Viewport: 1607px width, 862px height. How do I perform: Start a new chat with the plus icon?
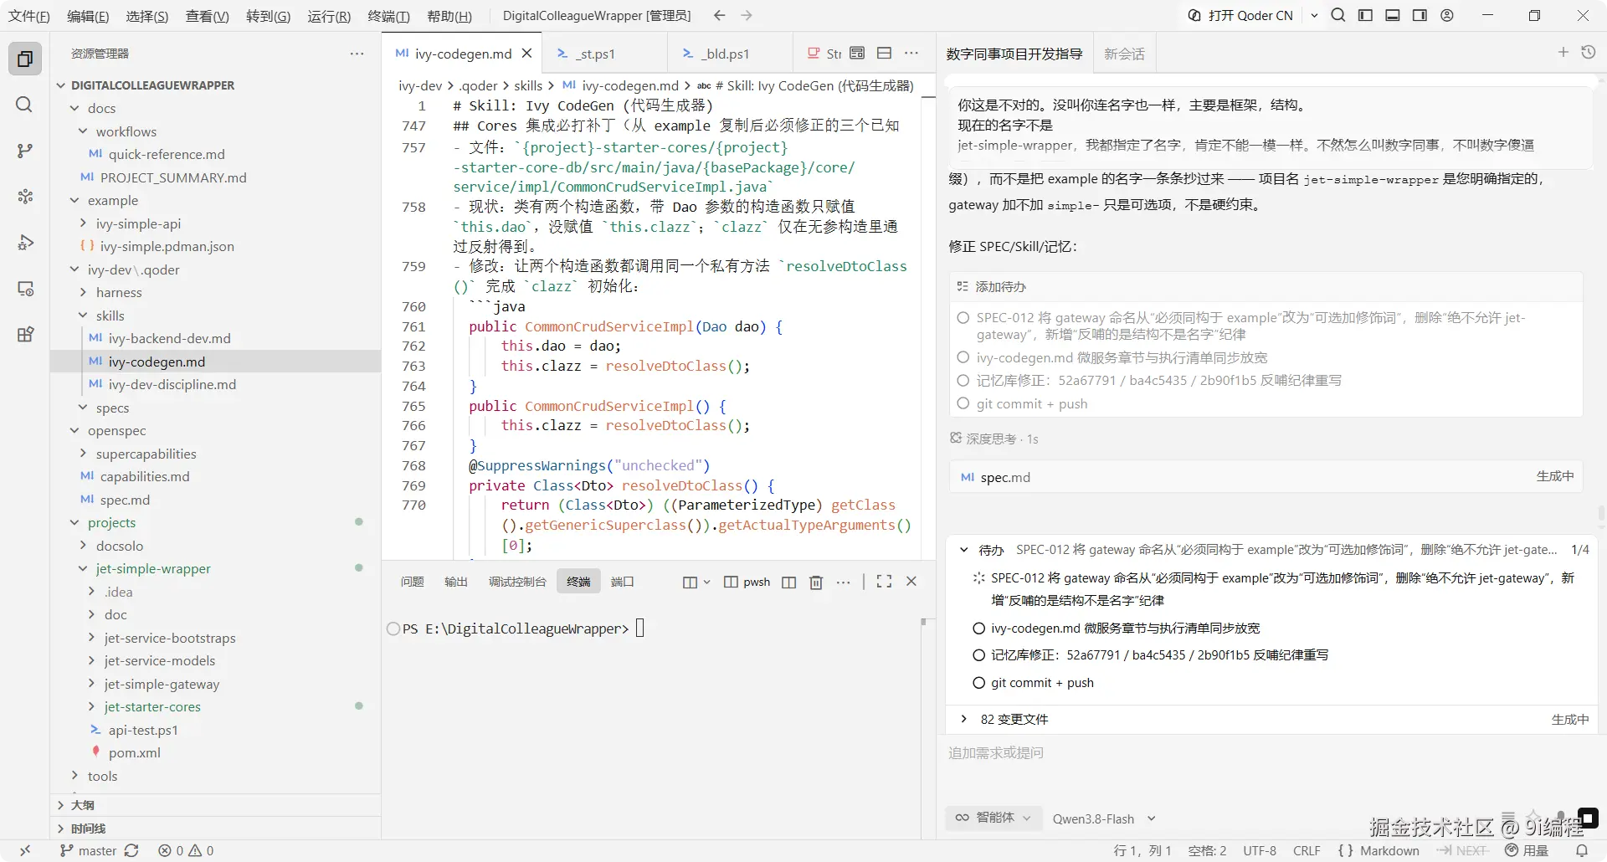click(x=1563, y=52)
